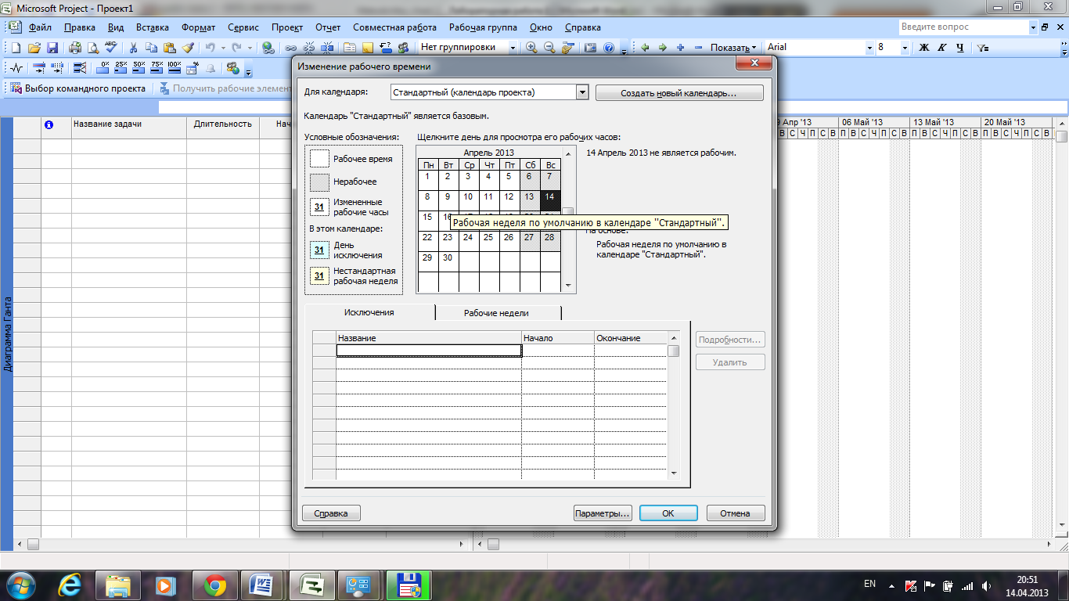Click the Split Task icon
This screenshot has height=601, width=1069.
coord(327,48)
